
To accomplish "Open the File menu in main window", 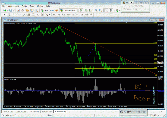I will point(4,6).
